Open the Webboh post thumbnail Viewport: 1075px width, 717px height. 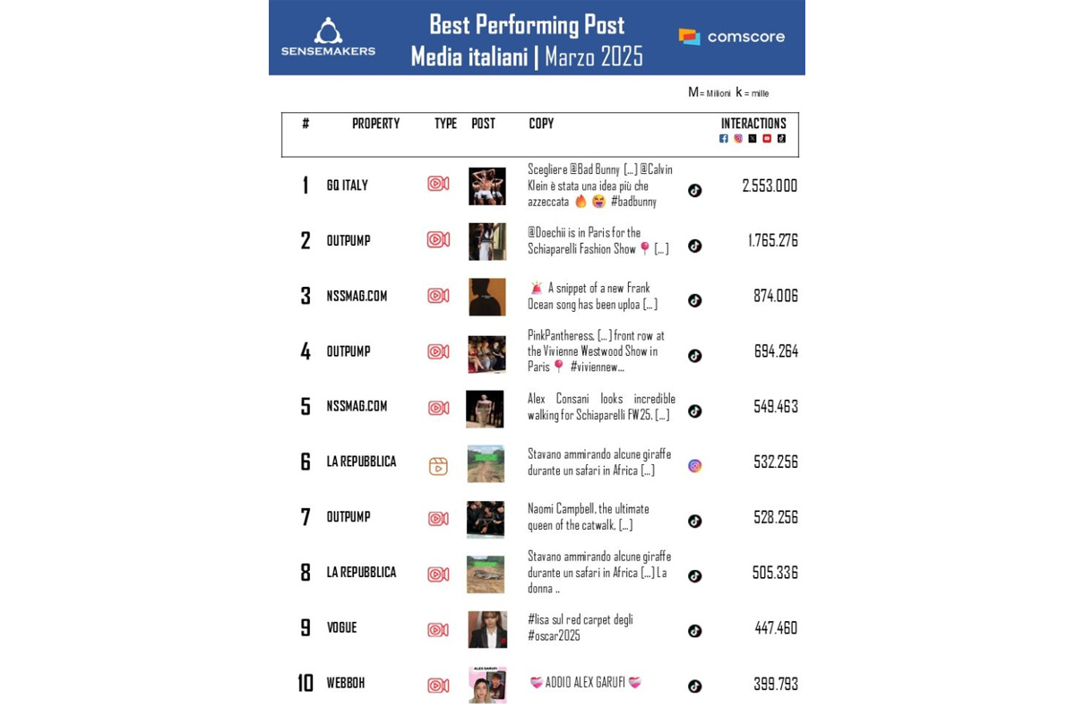pos(486,685)
